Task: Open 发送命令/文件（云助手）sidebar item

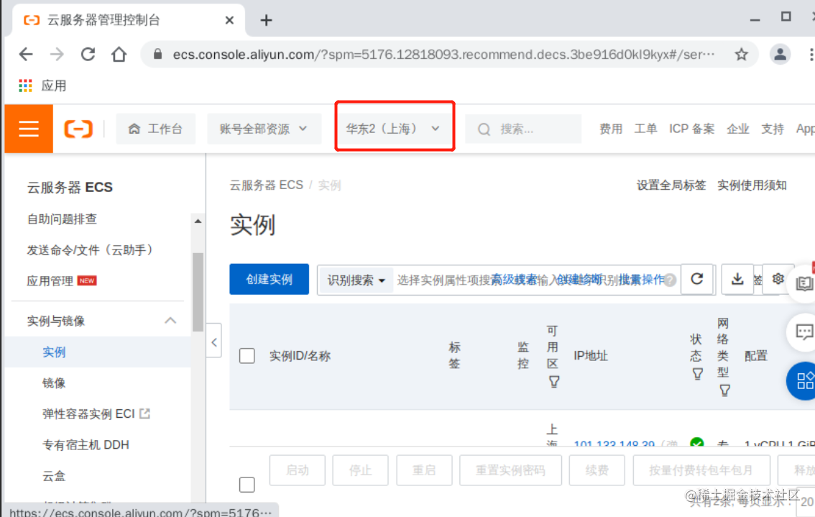Action: point(93,250)
